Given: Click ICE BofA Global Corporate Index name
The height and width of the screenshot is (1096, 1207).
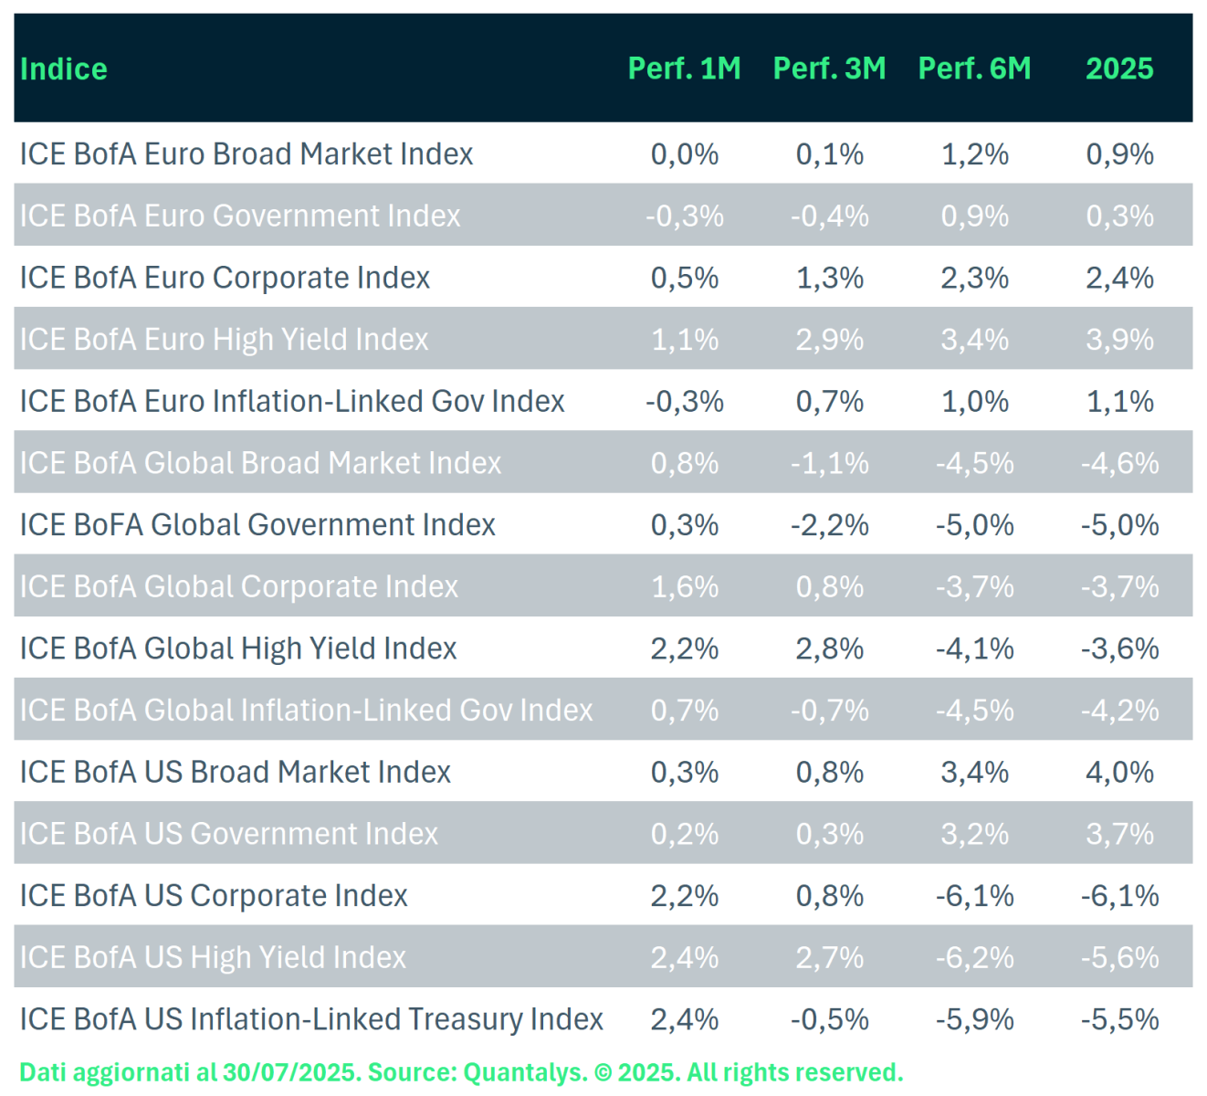Looking at the screenshot, I should pos(239,586).
